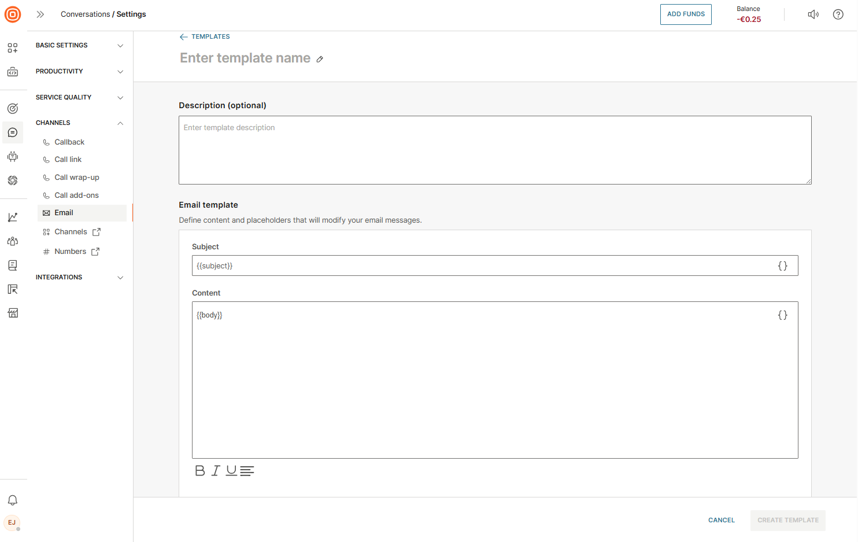Open the help question mark icon
Viewport: 858px width, 542px height.
pyautogui.click(x=838, y=14)
